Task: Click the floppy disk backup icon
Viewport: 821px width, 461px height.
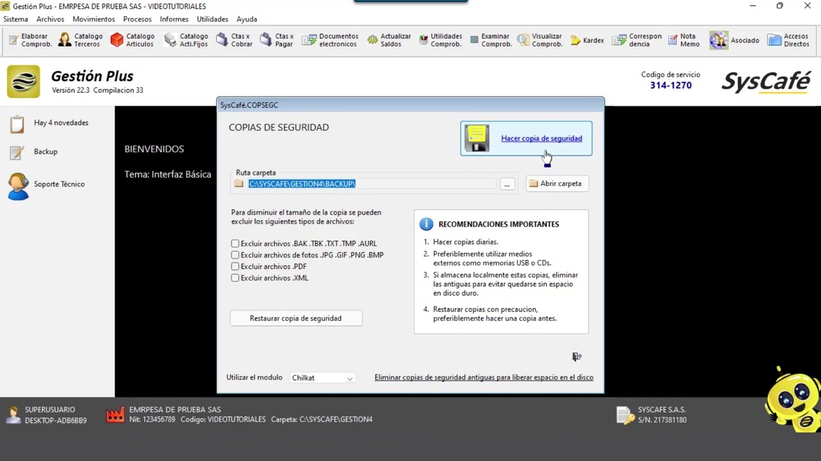Action: click(x=477, y=138)
